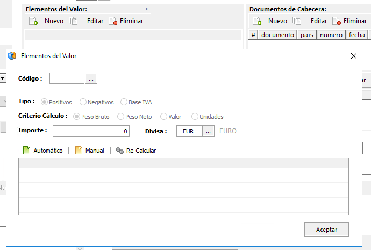Viewport: 371px width, 250px height.
Task: Choose the Base IVA type option
Action: point(124,102)
